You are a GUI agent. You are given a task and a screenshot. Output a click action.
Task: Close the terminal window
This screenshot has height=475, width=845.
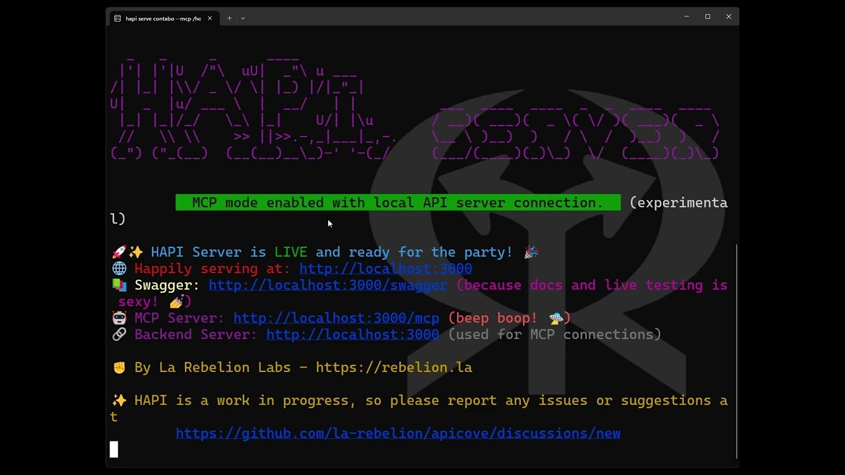pyautogui.click(x=729, y=16)
